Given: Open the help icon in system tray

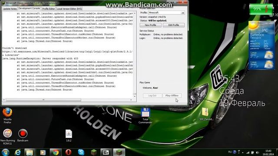Looking at the screenshot, I should (235, 152).
